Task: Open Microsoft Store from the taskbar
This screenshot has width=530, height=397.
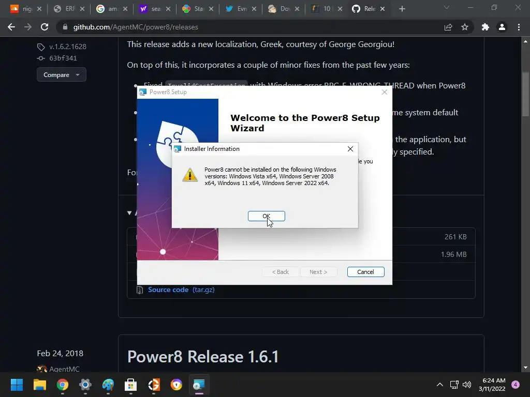Action: click(x=130, y=385)
